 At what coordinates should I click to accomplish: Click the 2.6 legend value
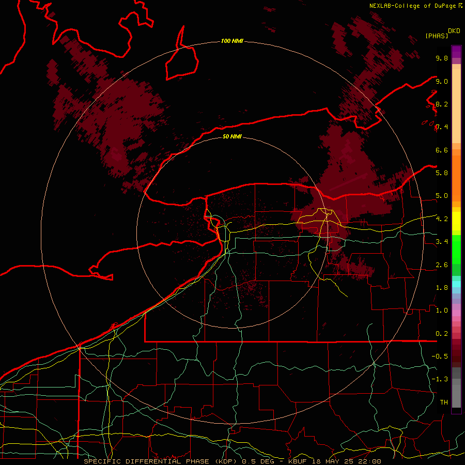tap(442, 265)
